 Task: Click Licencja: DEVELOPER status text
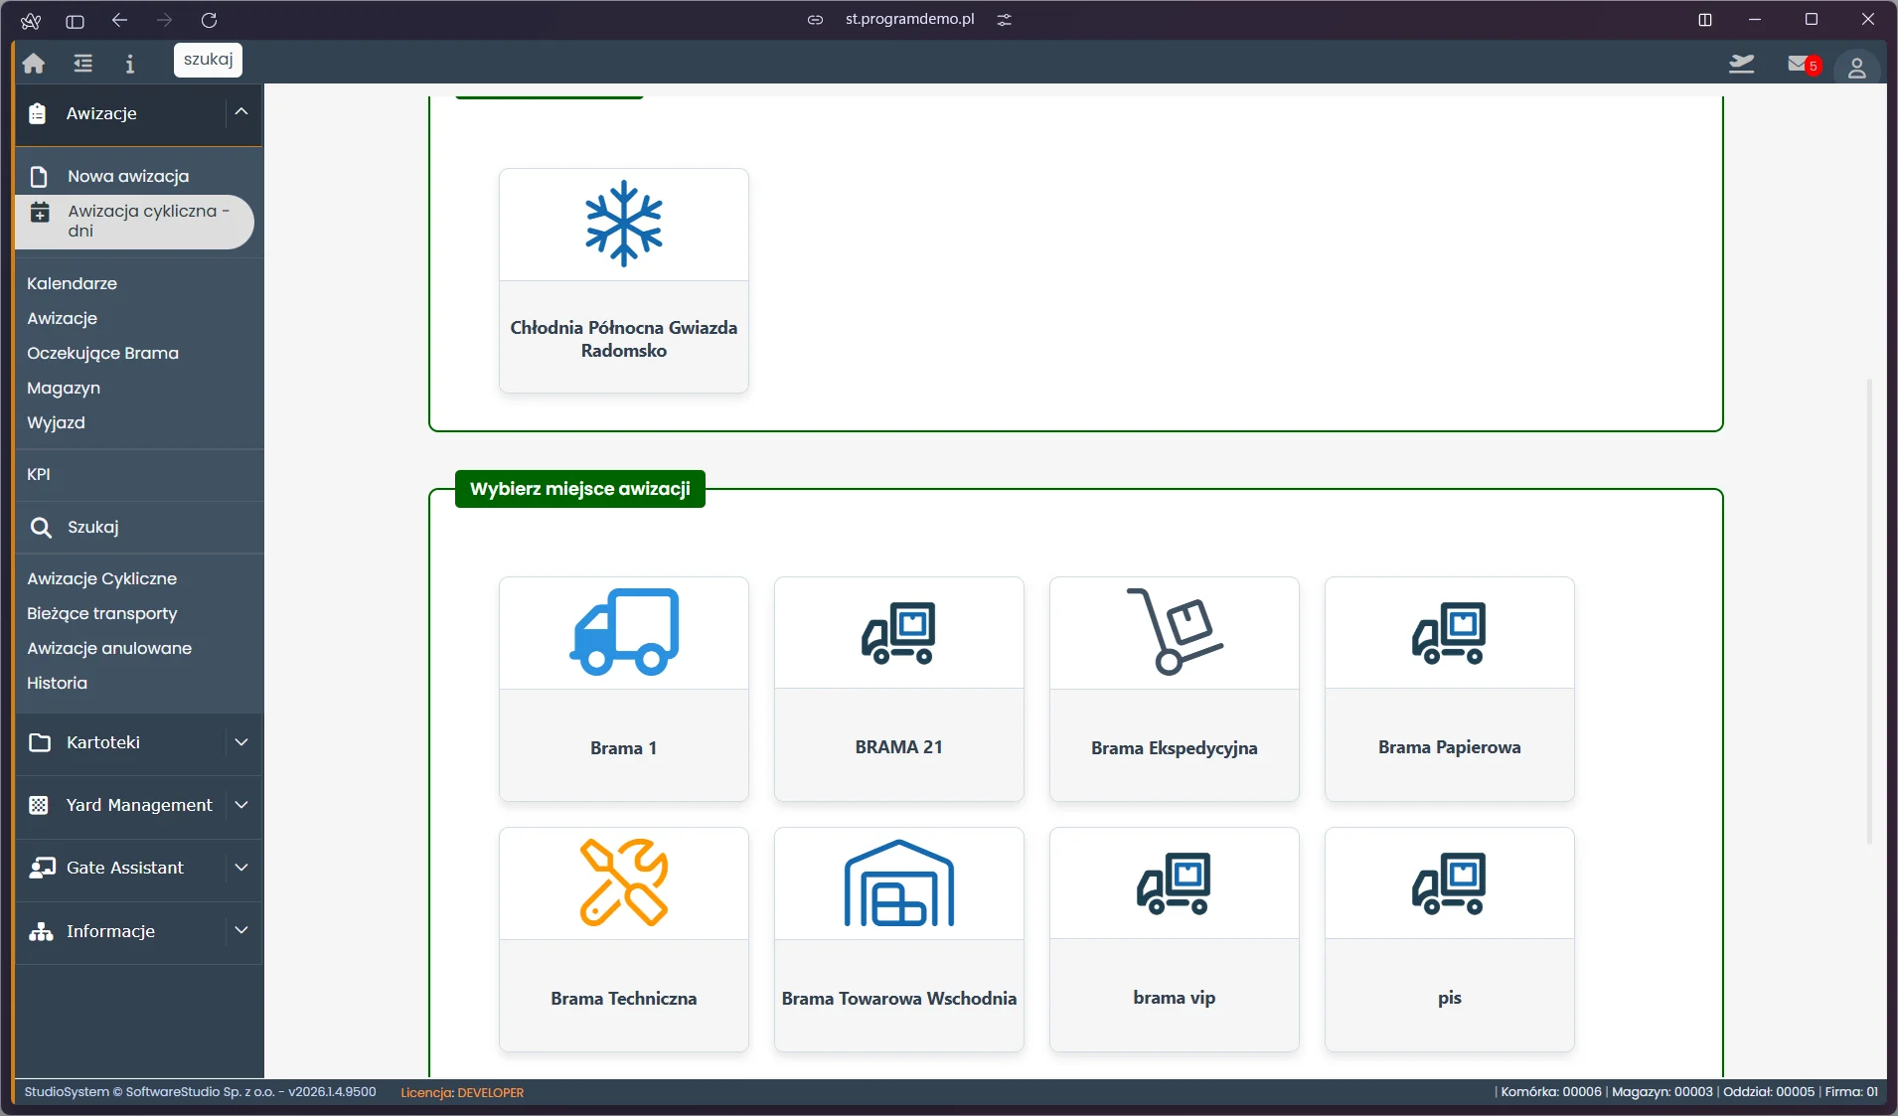point(462,1092)
